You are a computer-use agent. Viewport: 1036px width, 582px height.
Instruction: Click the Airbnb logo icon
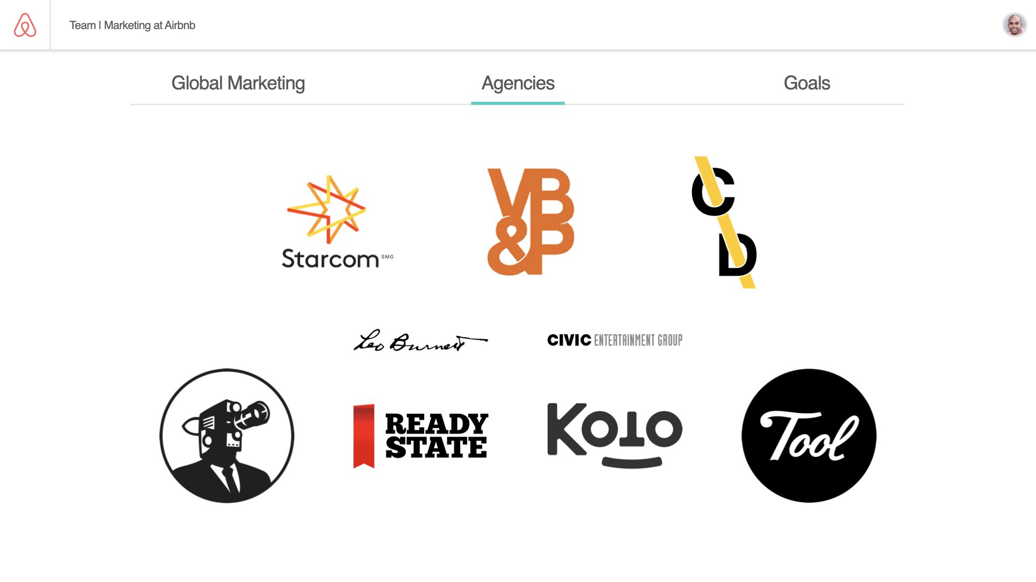[x=25, y=25]
